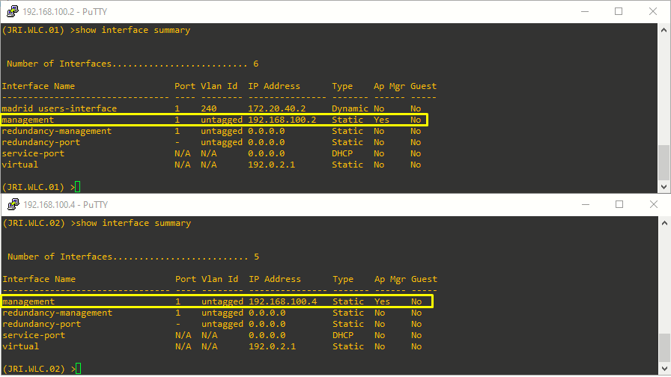Maximize the 192.168.100.4 PuTTY window
This screenshot has width=671, height=377.
click(x=619, y=204)
